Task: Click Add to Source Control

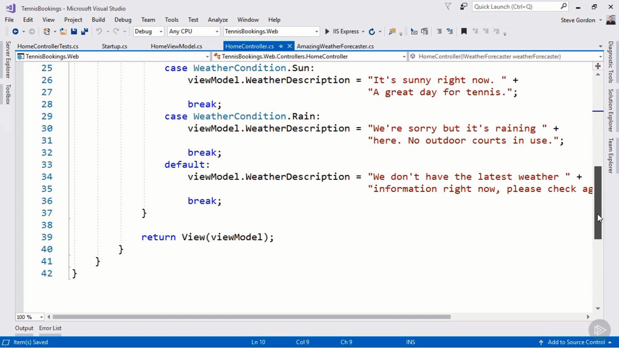Action: tap(577, 342)
